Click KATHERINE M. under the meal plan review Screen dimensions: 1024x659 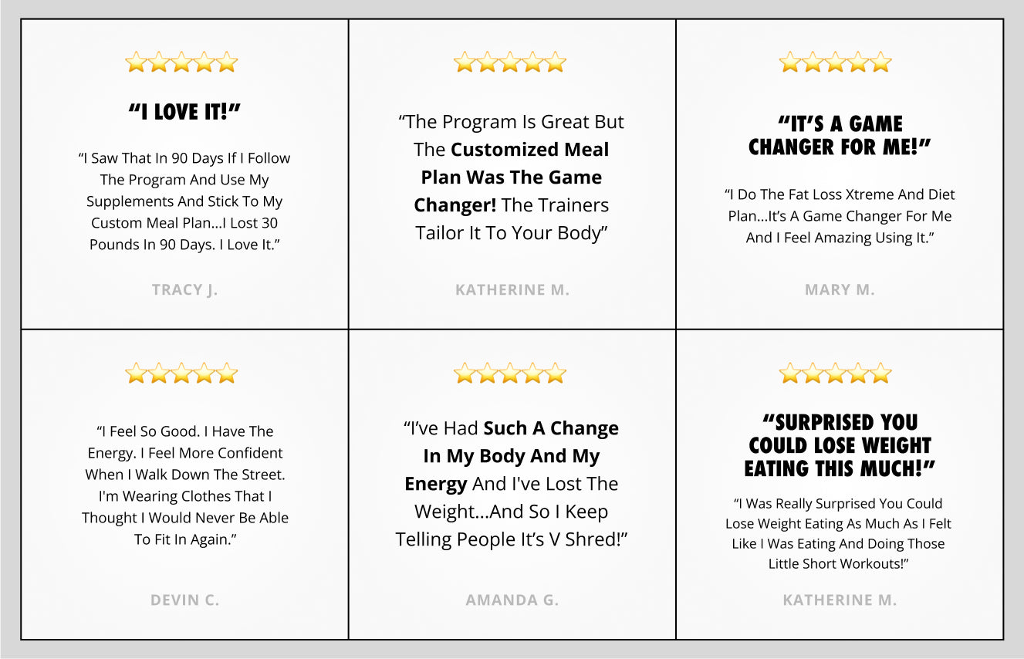(512, 289)
